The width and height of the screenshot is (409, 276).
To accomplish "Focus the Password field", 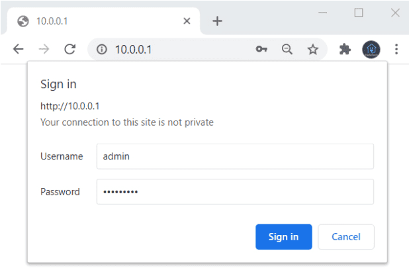I will coord(234,192).
